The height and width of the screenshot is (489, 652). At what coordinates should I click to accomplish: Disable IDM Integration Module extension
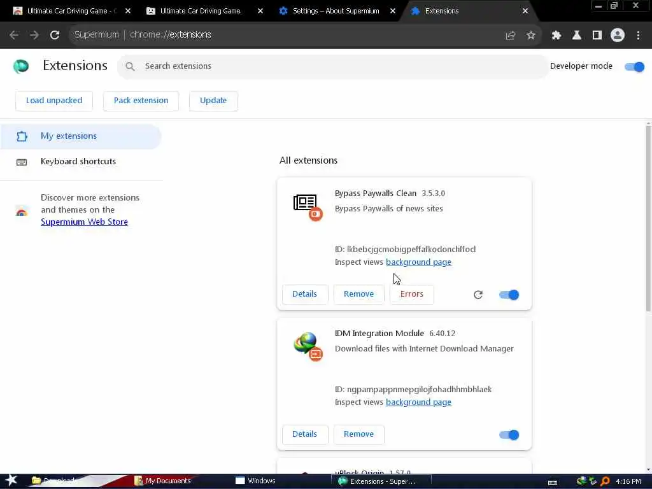509,435
